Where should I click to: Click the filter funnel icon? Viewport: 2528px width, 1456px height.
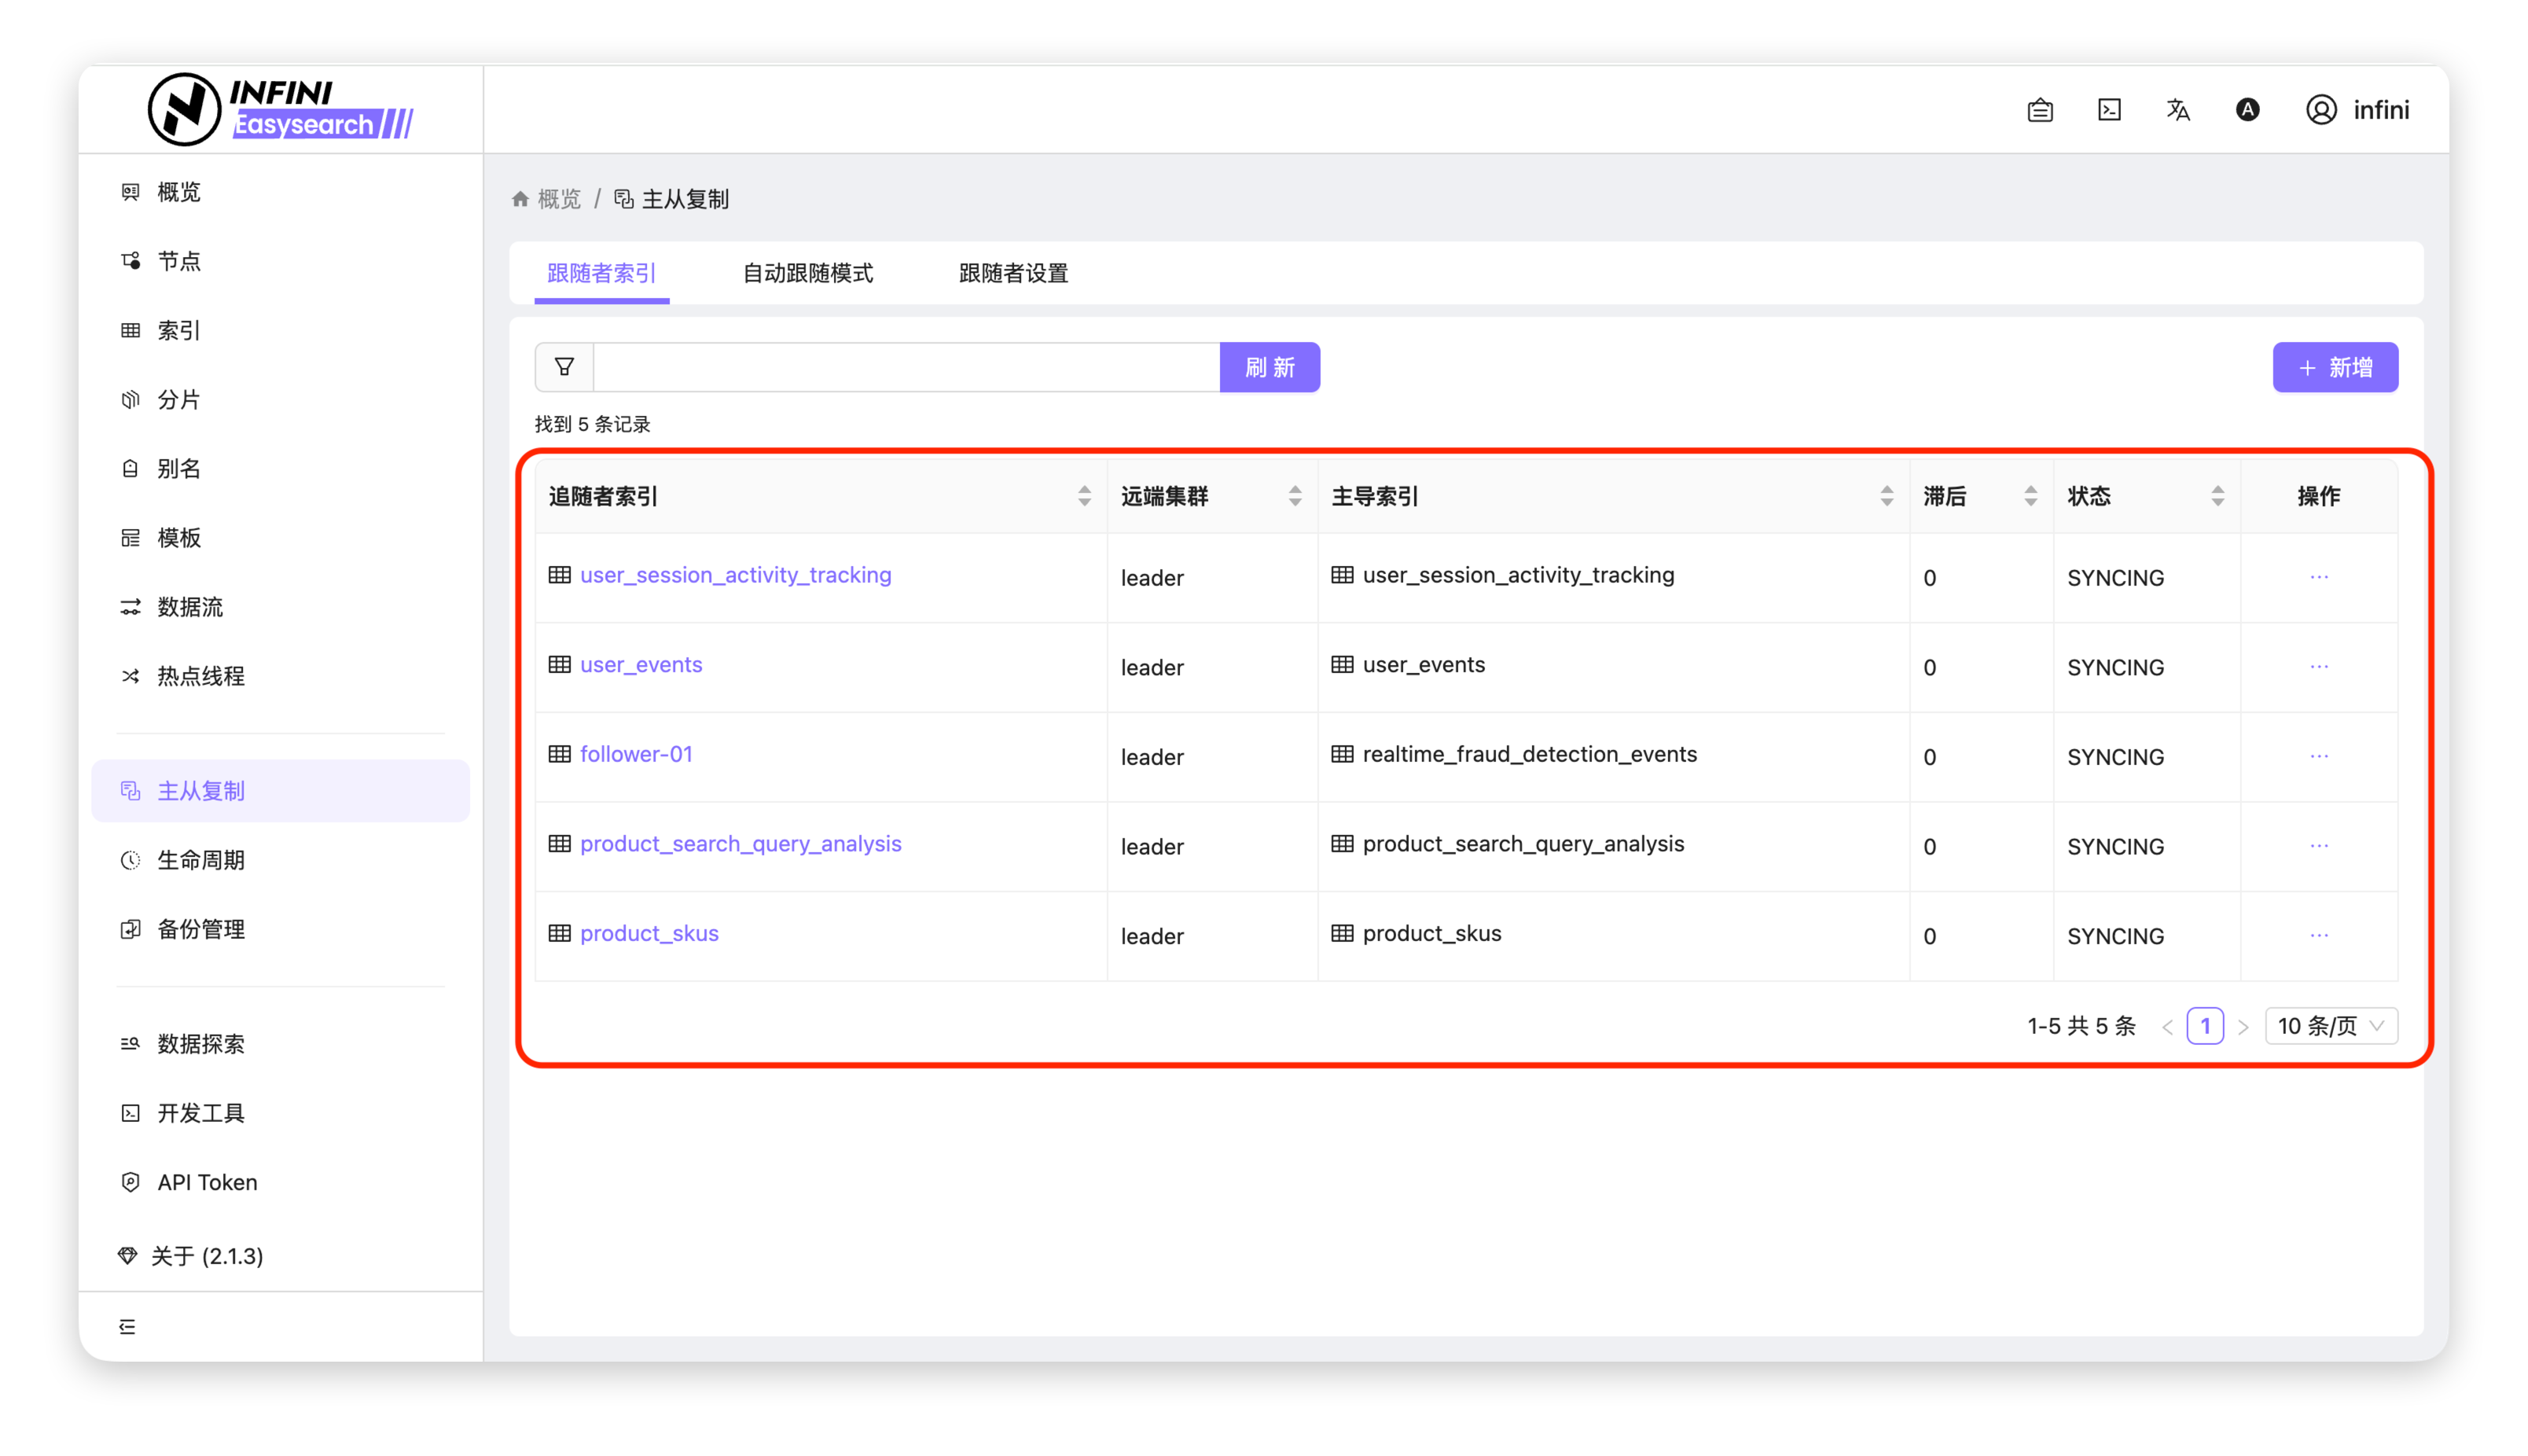click(564, 367)
